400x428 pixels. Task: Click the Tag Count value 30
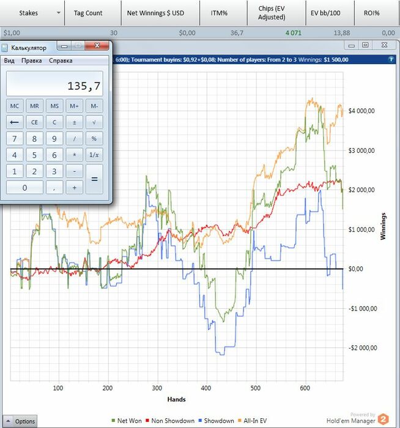pos(114,33)
